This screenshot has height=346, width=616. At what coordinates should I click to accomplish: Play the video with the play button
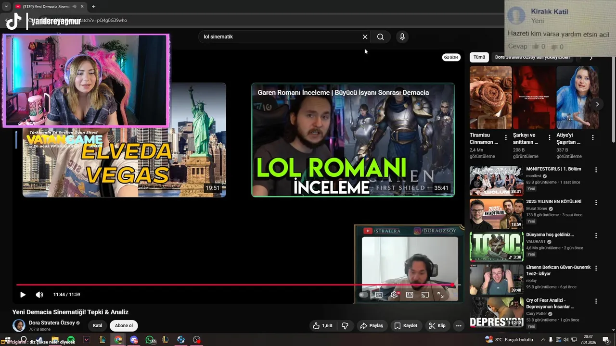[x=23, y=295]
